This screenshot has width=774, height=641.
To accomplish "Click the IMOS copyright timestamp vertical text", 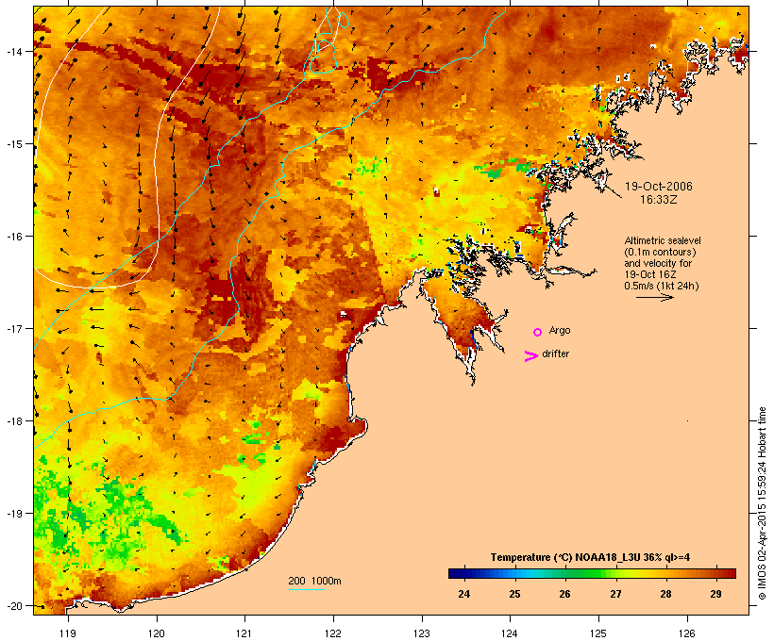I will [x=762, y=503].
